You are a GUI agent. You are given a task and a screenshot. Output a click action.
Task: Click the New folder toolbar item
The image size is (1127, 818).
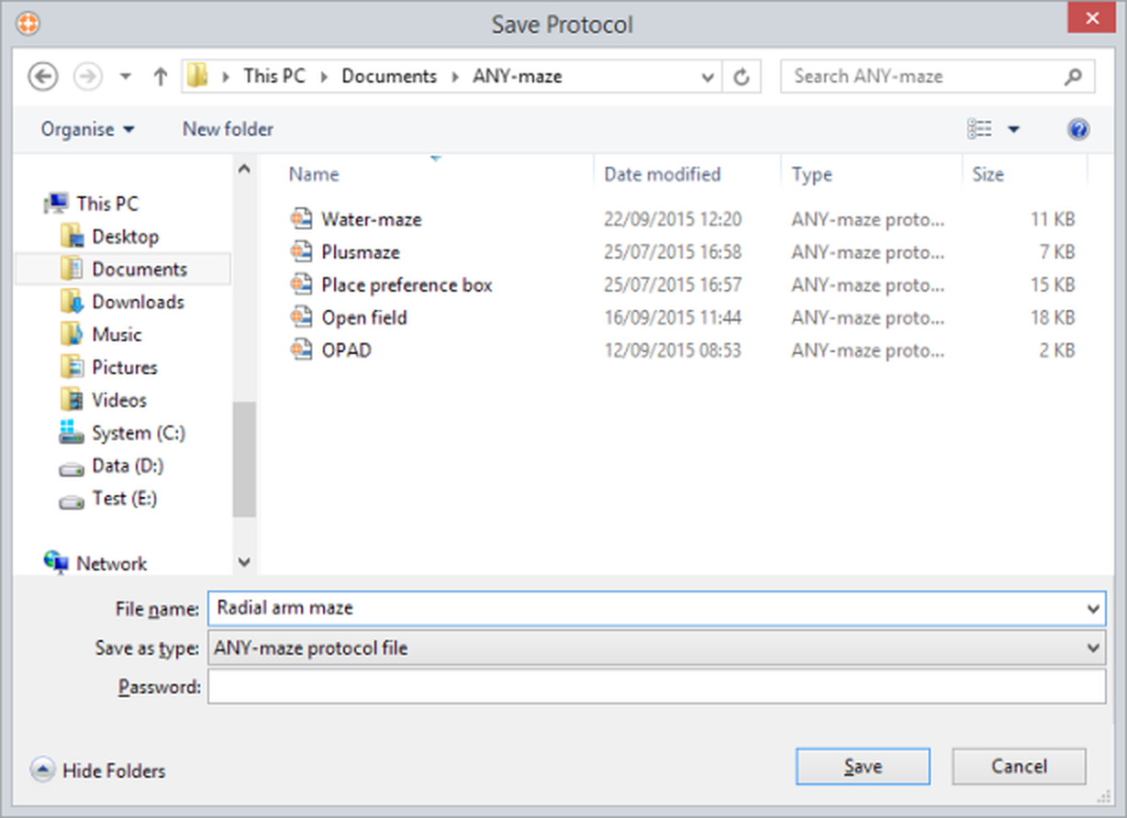pos(228,129)
